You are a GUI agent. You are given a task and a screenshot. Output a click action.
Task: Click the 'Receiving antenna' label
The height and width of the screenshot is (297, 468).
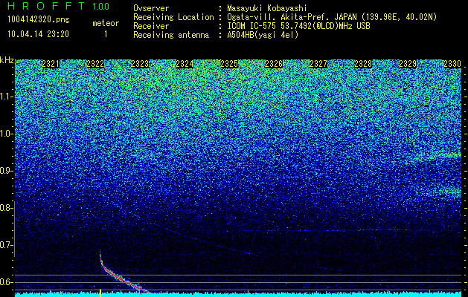click(171, 35)
